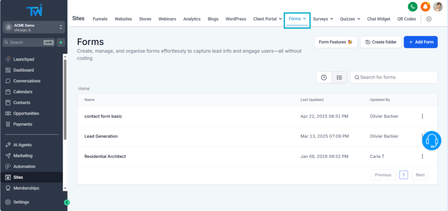Switch to the Websites tab
The height and width of the screenshot is (211, 448).
coord(123,19)
